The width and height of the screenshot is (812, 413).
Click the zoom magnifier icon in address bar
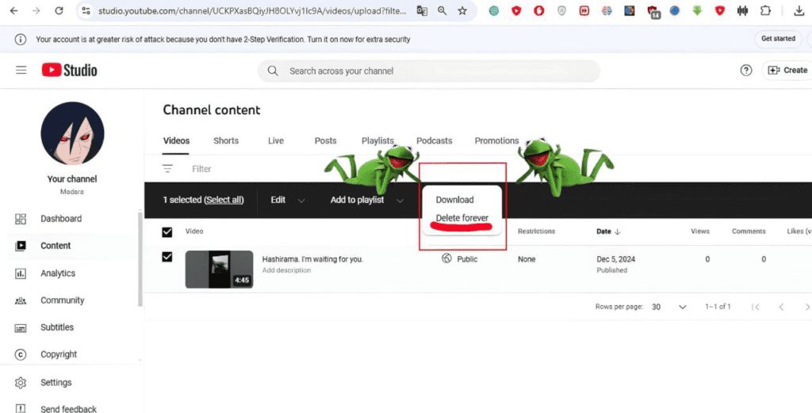pos(442,10)
